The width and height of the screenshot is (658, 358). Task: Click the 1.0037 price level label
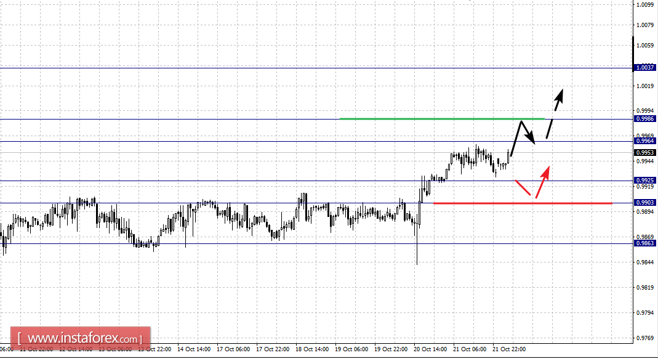coord(644,68)
